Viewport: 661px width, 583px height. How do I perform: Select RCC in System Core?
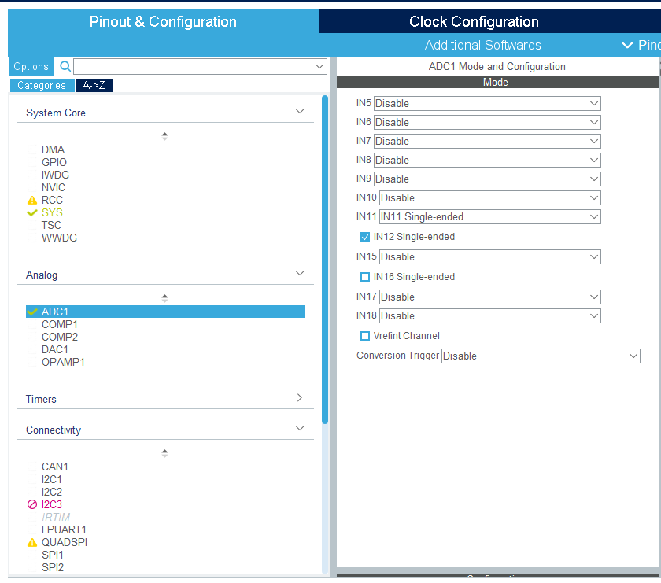coord(52,201)
